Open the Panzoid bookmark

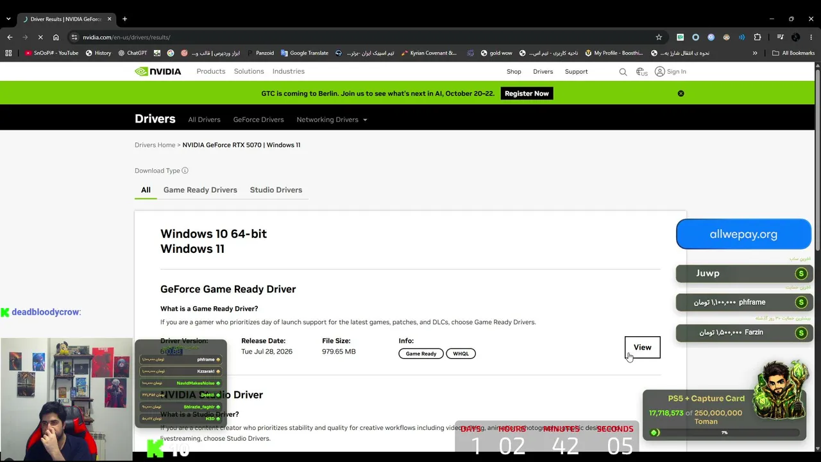260,53
